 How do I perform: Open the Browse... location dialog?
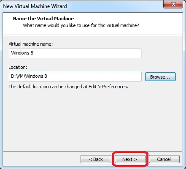tap(160, 77)
